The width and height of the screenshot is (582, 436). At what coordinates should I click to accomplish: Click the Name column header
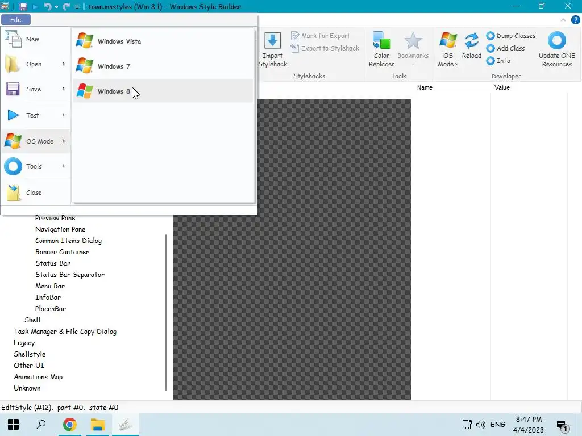point(425,87)
